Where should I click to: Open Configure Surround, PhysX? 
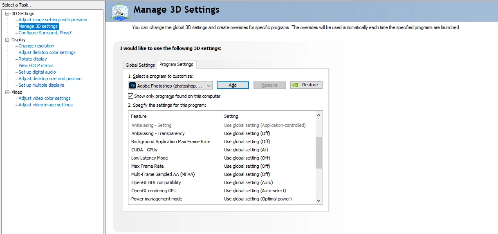pos(45,33)
